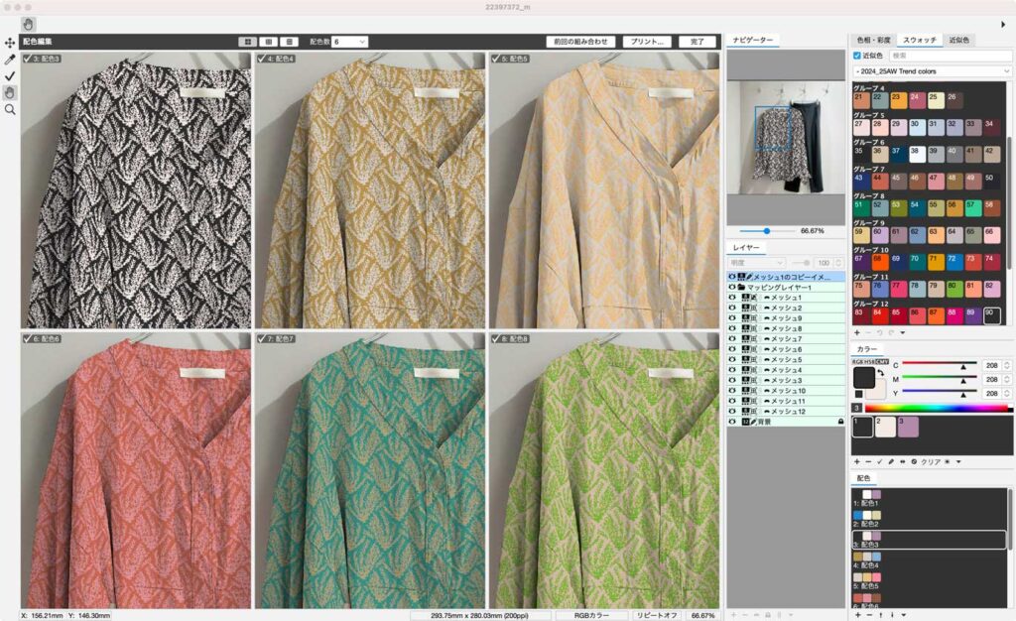Click the folder icon of マッピングレイヤー1
1016x621 pixels.
pos(741,287)
